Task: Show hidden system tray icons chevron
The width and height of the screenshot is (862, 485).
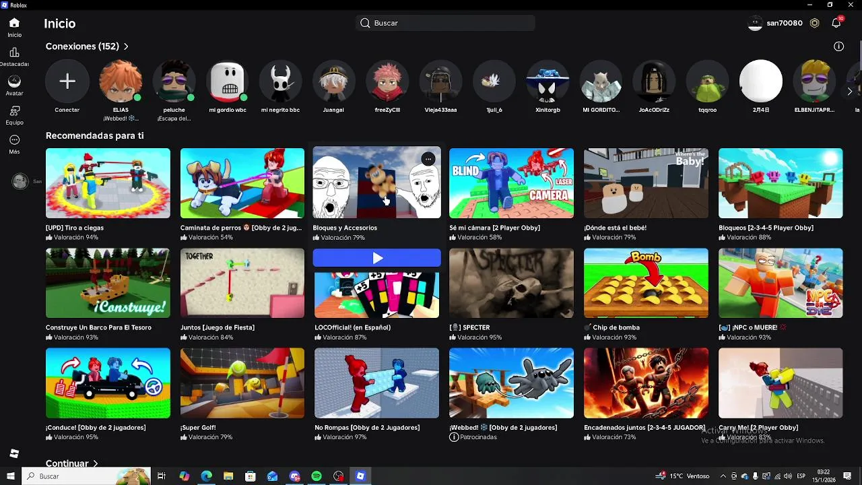Action: coord(723,476)
